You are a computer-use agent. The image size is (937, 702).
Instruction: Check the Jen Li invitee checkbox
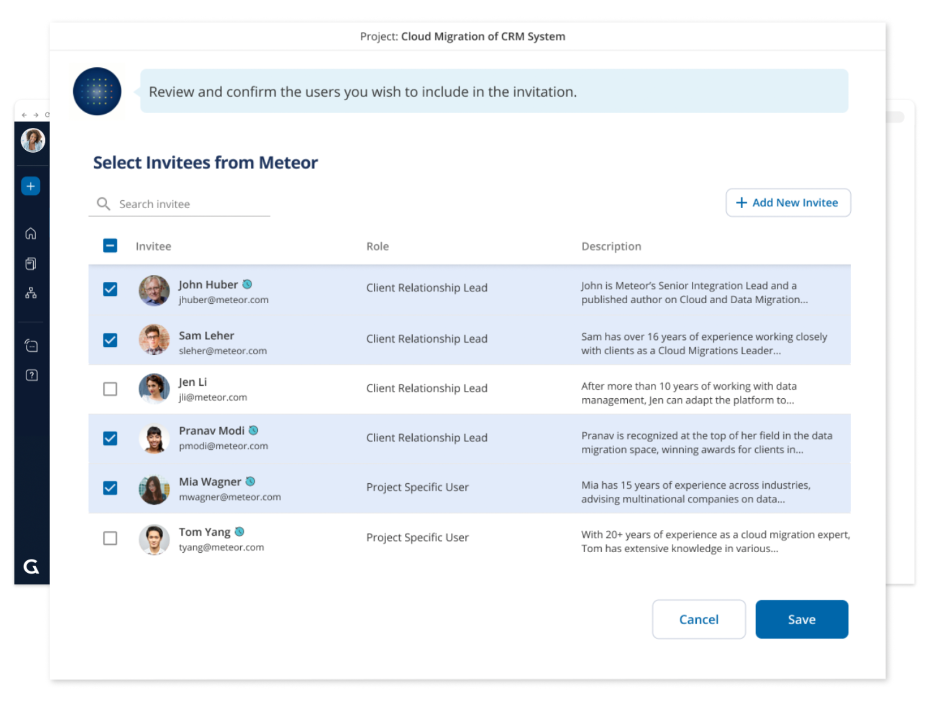coord(110,389)
